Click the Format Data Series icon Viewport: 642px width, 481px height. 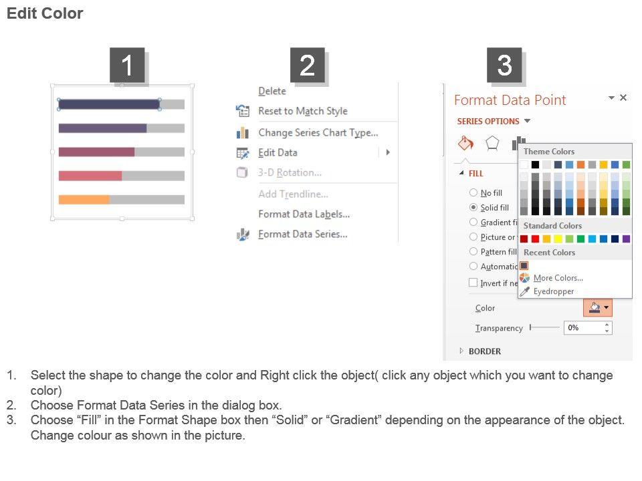coord(243,234)
